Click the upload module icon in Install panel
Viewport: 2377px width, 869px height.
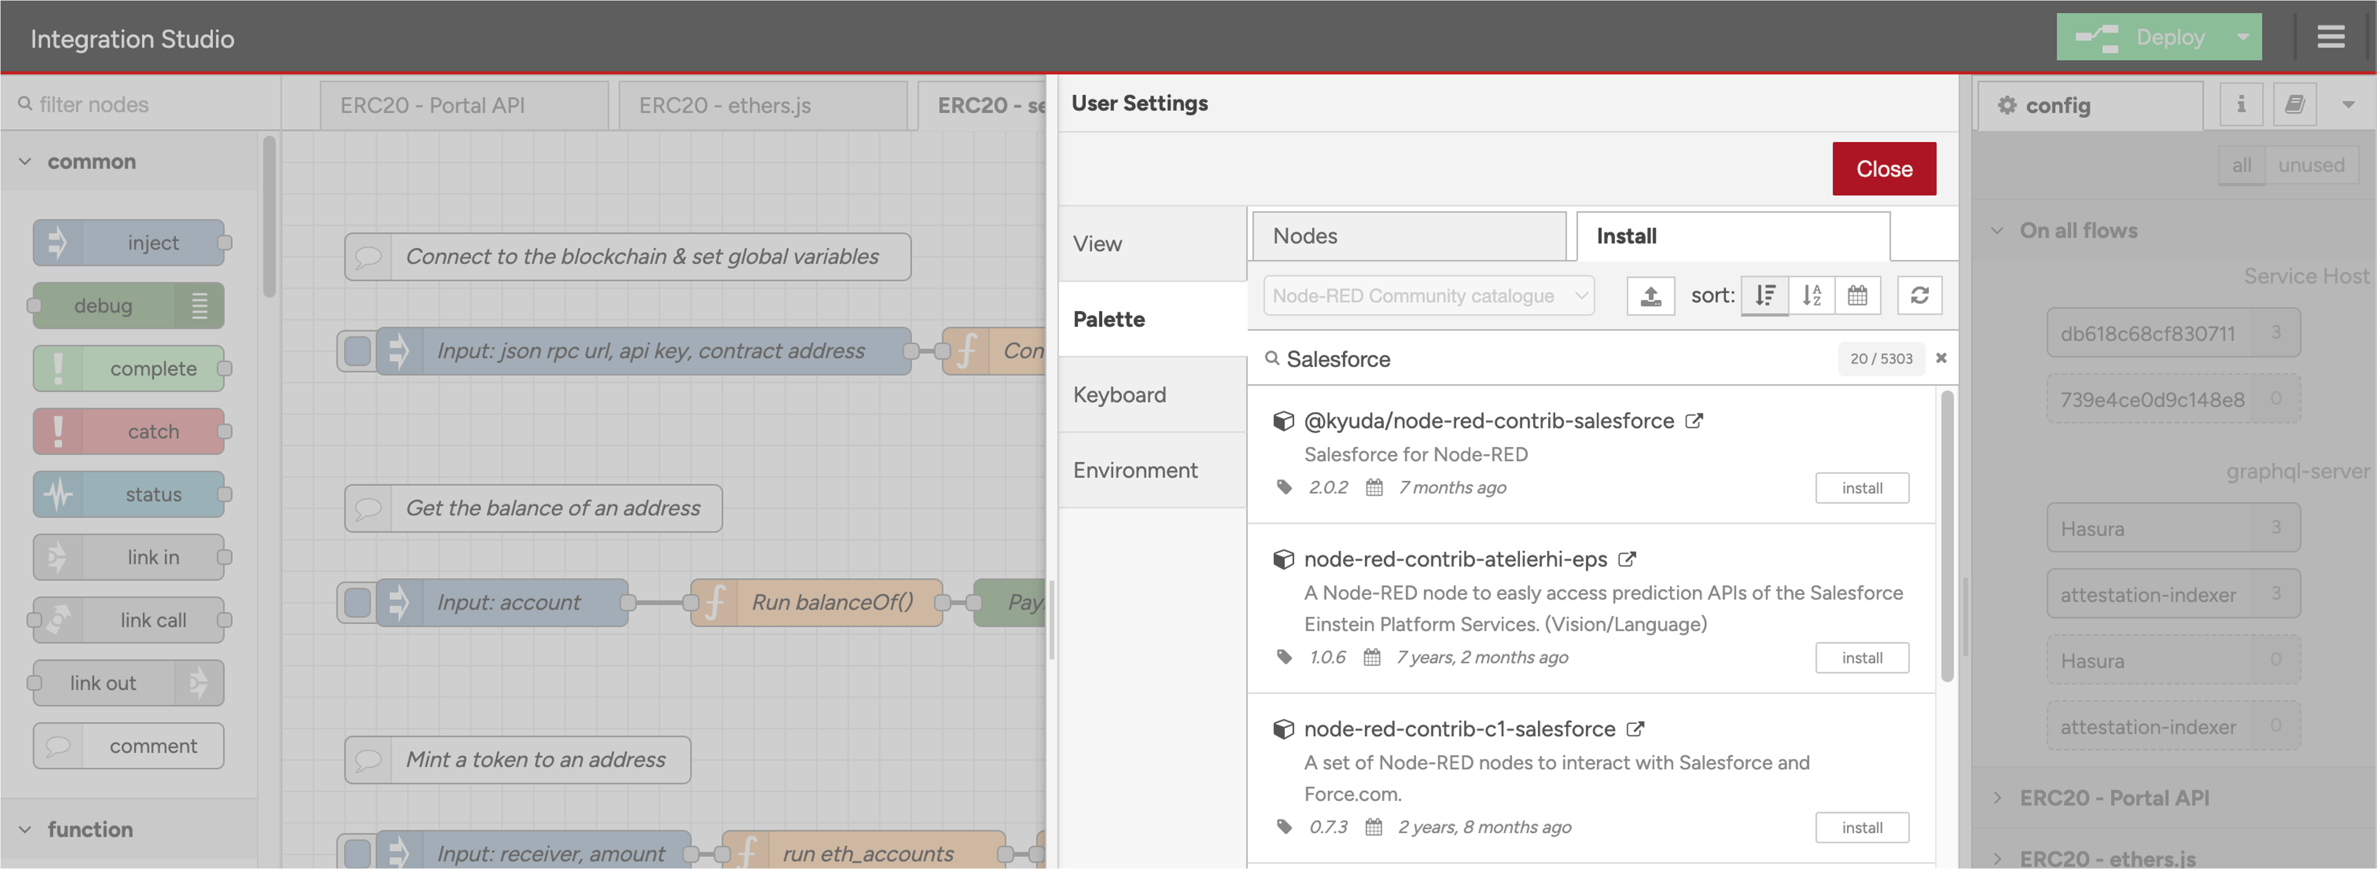pyautogui.click(x=1650, y=295)
